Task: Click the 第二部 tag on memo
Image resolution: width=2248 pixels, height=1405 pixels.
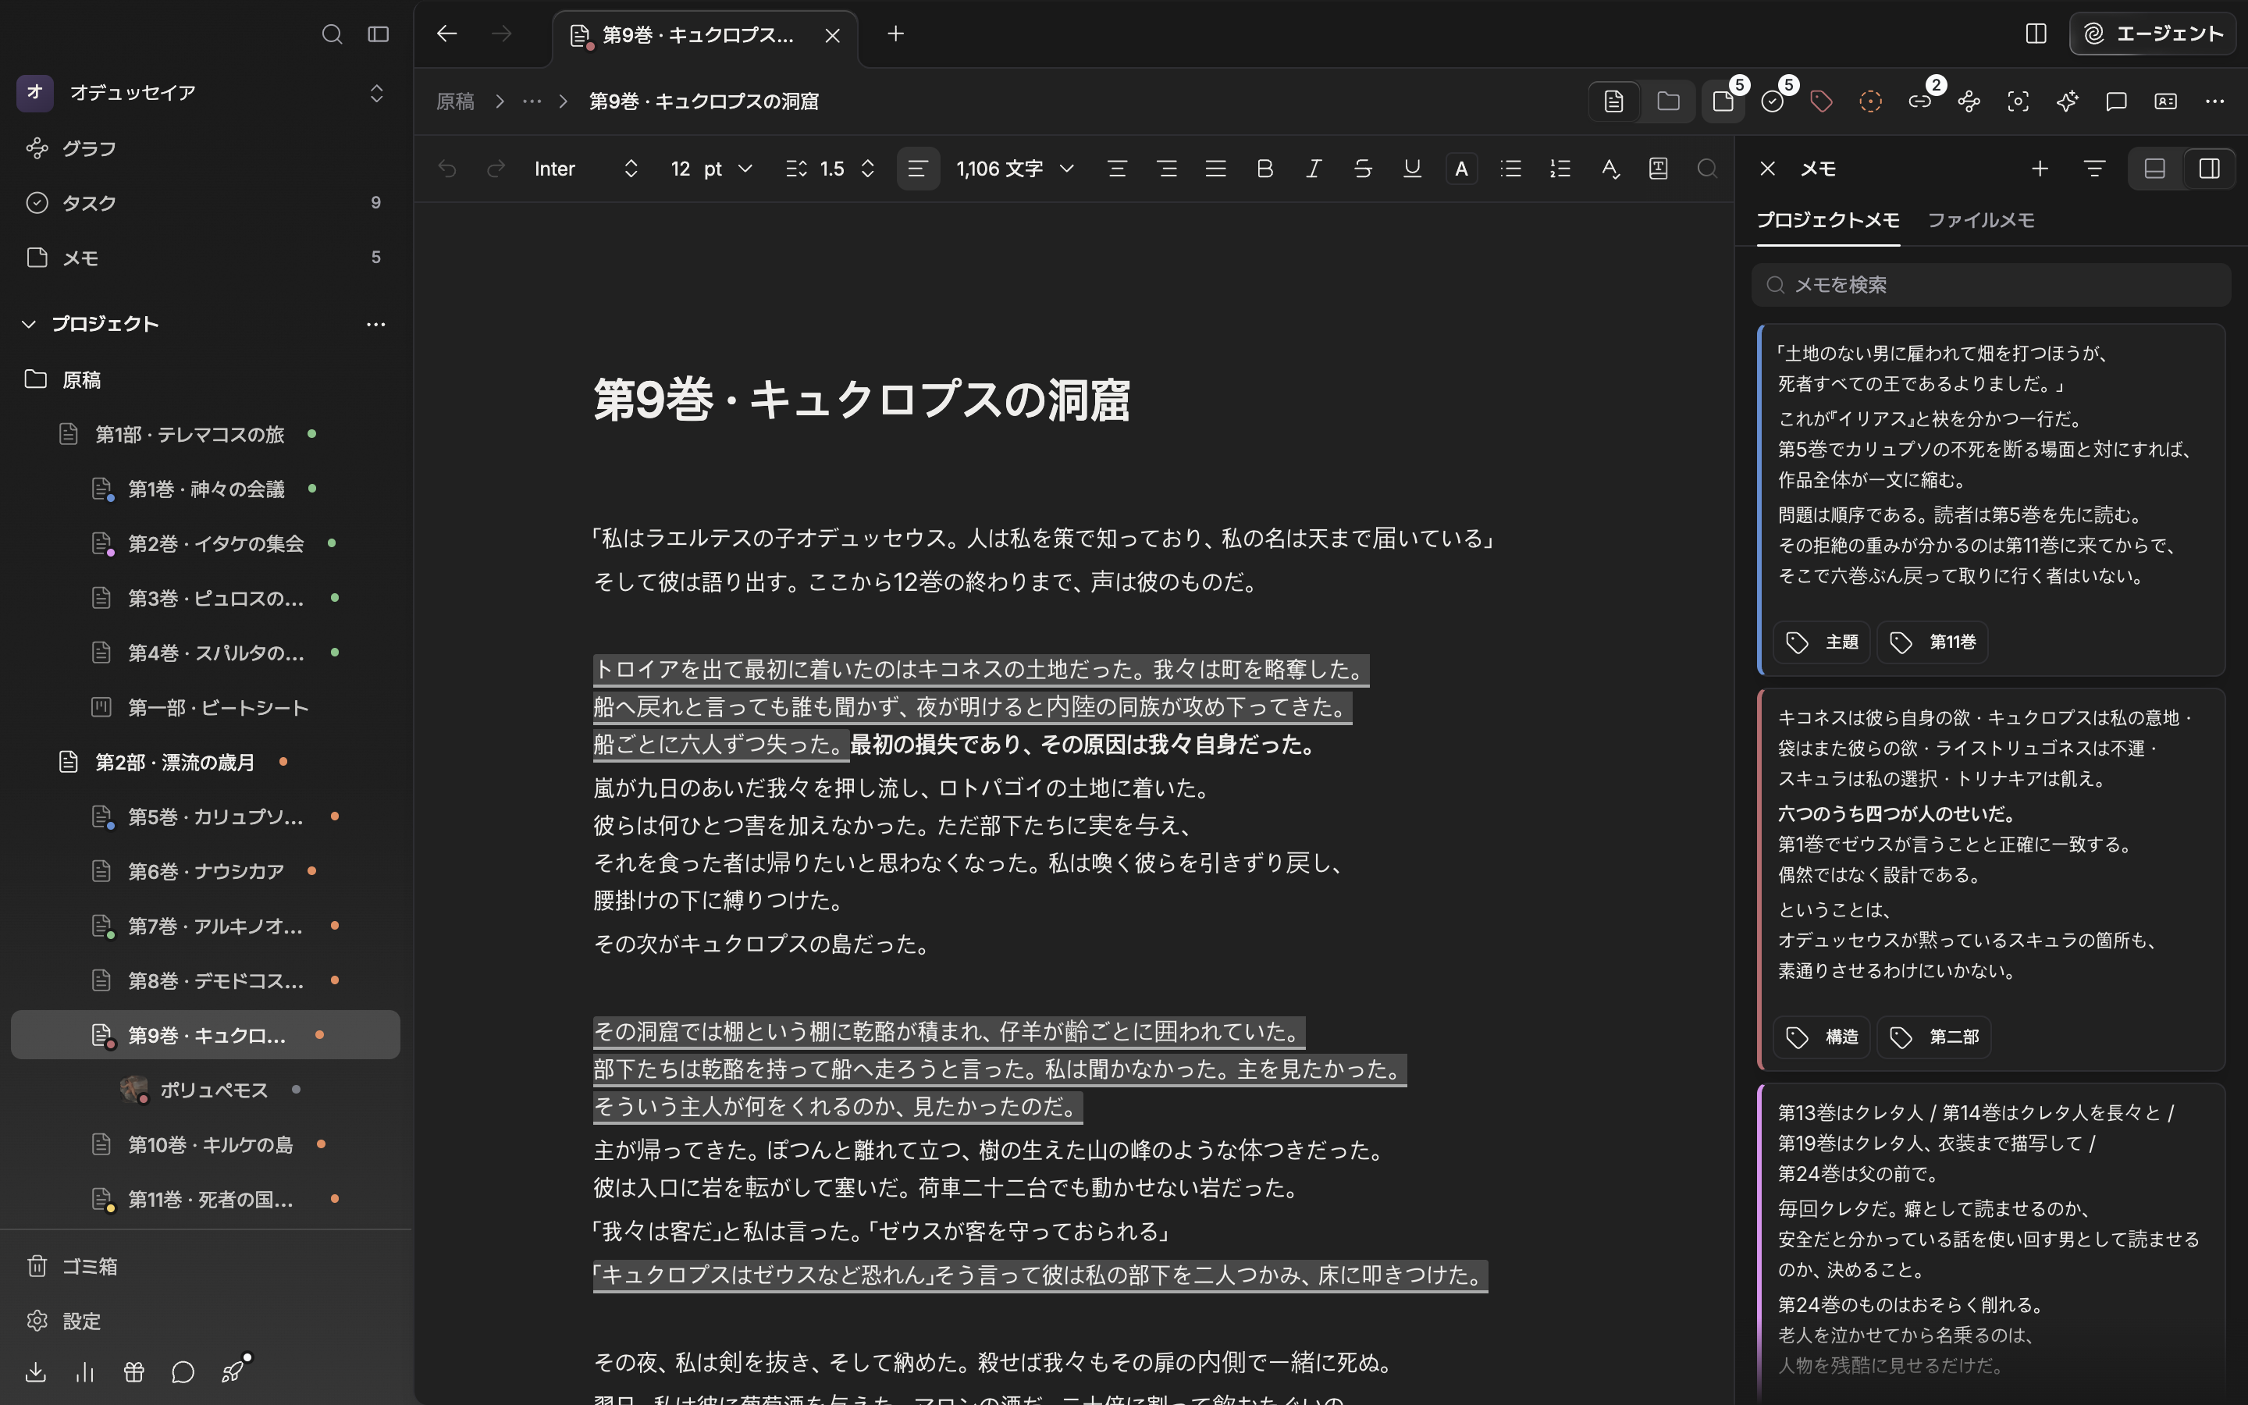Action: (1933, 1037)
